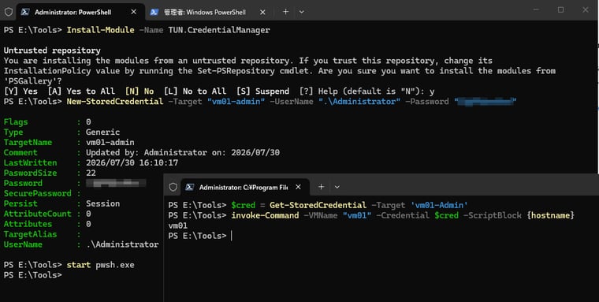The image size is (599, 302).
Task: Click shield icon in front pwsh window
Action: [173, 187]
